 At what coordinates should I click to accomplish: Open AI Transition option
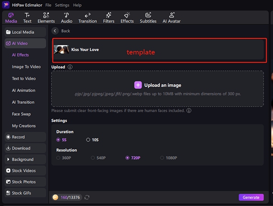tap(23, 102)
